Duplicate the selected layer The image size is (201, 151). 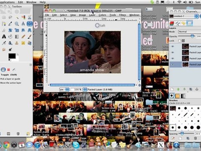pos(191,89)
